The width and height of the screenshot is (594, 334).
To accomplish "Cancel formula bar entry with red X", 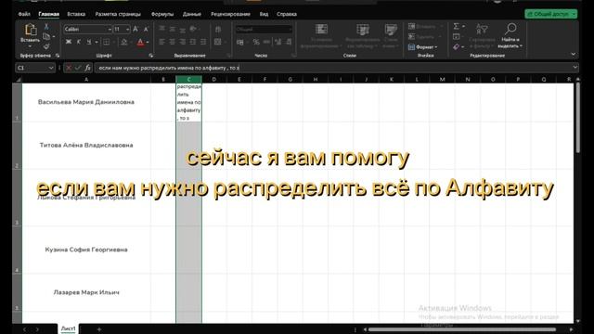I will click(69, 68).
